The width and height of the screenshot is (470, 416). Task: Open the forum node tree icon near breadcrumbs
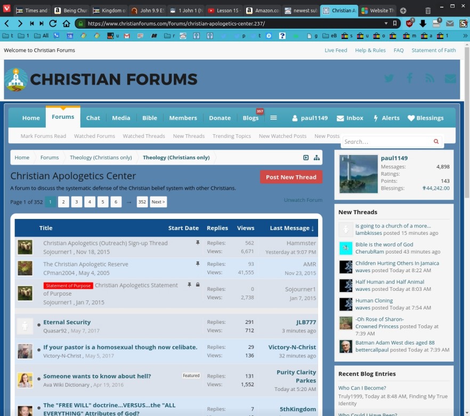click(317, 158)
